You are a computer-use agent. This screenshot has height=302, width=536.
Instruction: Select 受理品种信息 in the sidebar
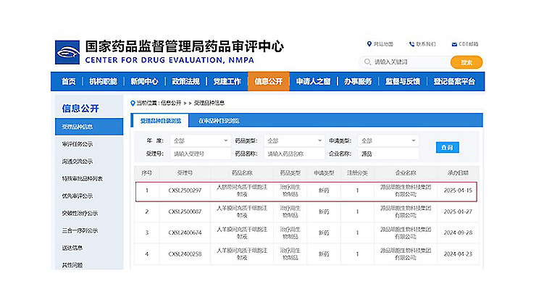pos(89,127)
